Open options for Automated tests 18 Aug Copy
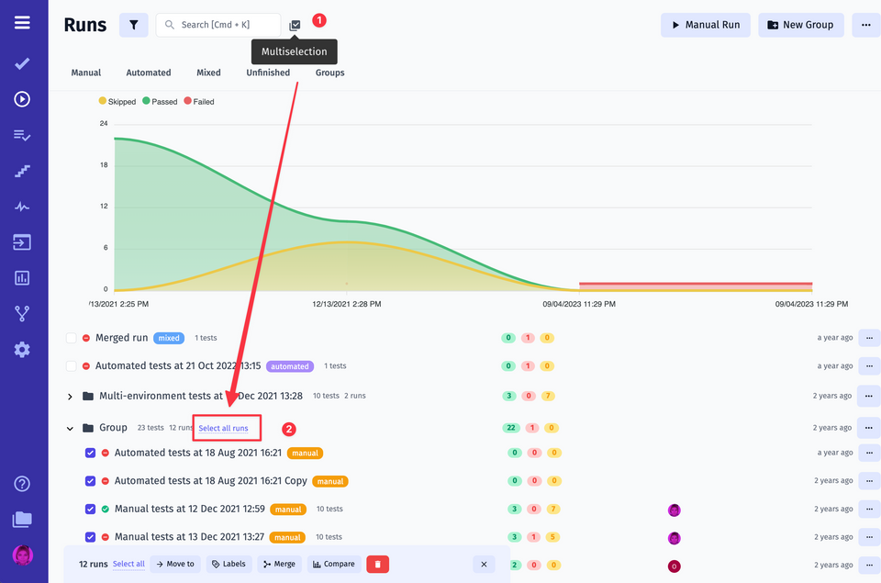The width and height of the screenshot is (881, 583). [x=869, y=481]
